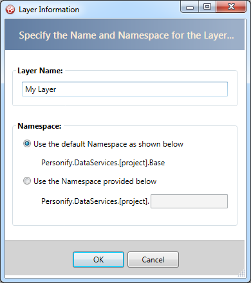This screenshot has width=251, height=283.
Task: Click 'Personify.DataServices.[project].Base' text
Action: coord(103,163)
